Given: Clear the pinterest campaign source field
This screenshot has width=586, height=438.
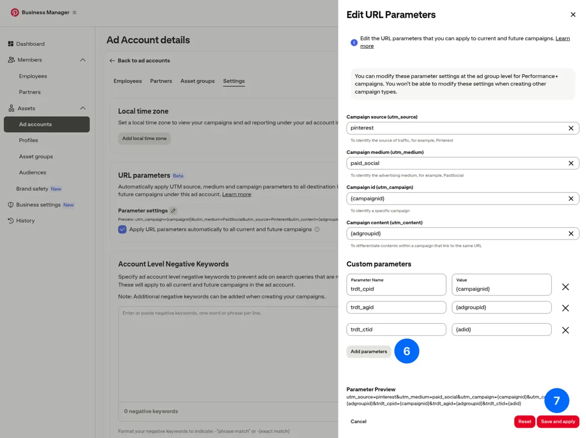Looking at the screenshot, I should point(571,128).
